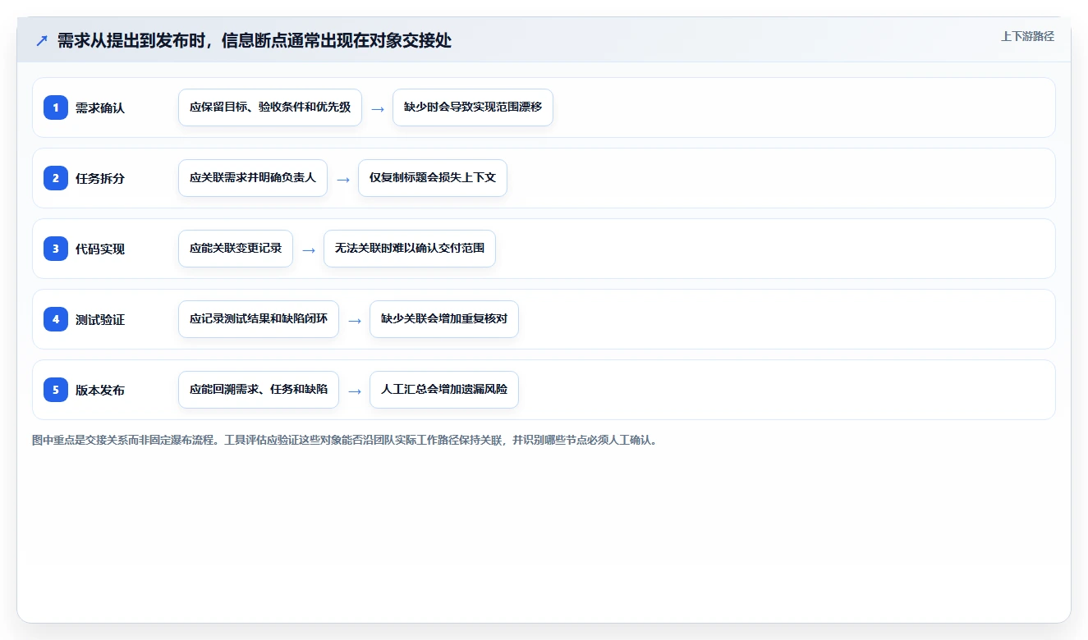The image size is (1088, 640).
Task: Select step badge 1 for 需求确认
Action: pyautogui.click(x=56, y=107)
